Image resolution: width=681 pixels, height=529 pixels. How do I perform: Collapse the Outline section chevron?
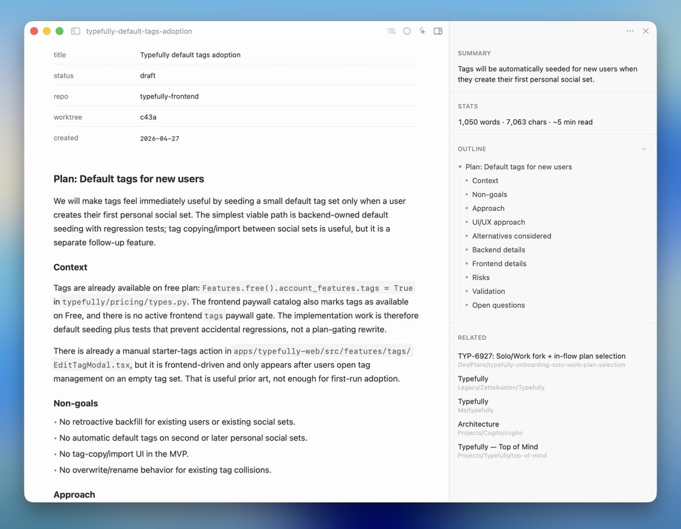pos(644,149)
